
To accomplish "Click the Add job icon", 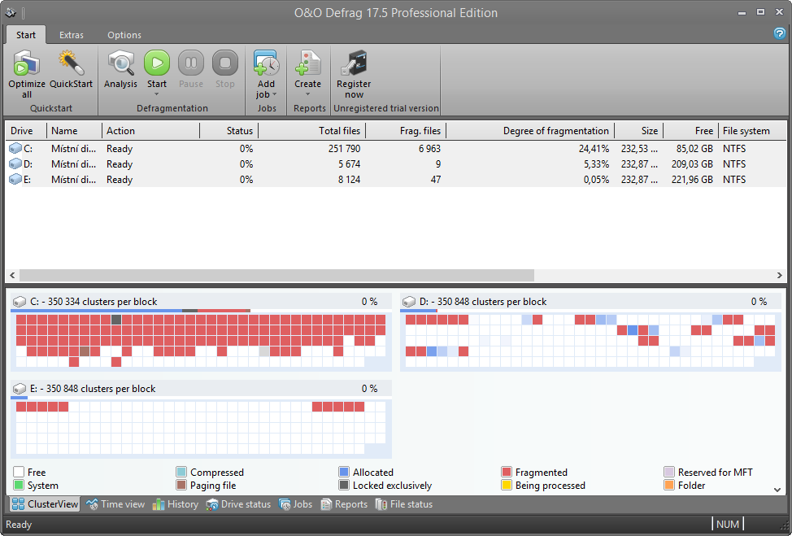I will [266, 64].
